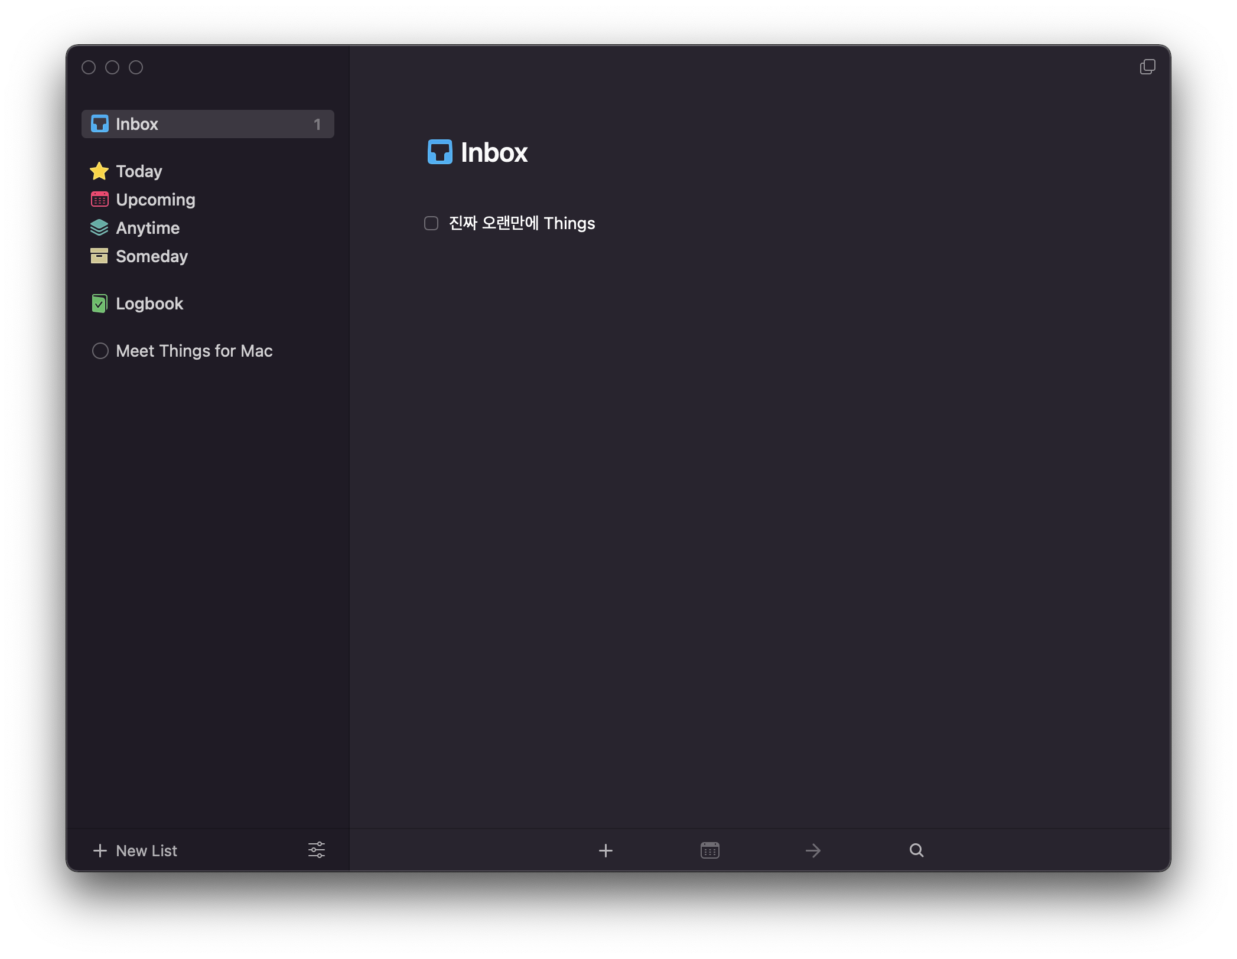Open sidebar filter settings sliders icon
Image resolution: width=1237 pixels, height=959 pixels.
[317, 850]
